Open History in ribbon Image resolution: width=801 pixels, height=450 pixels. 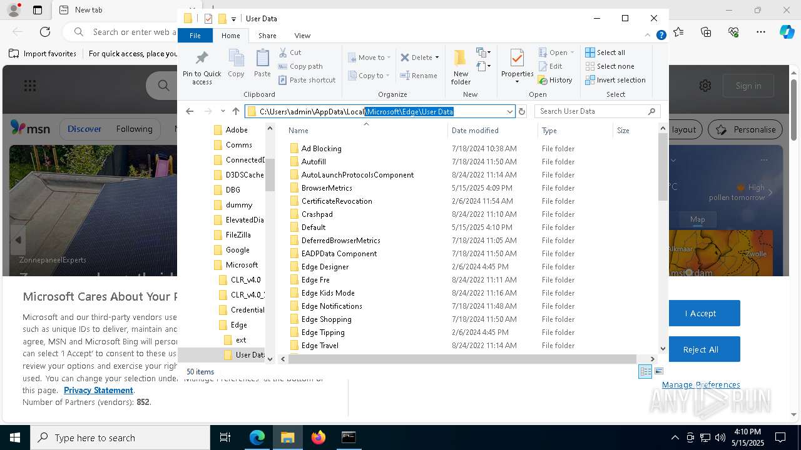(x=555, y=80)
